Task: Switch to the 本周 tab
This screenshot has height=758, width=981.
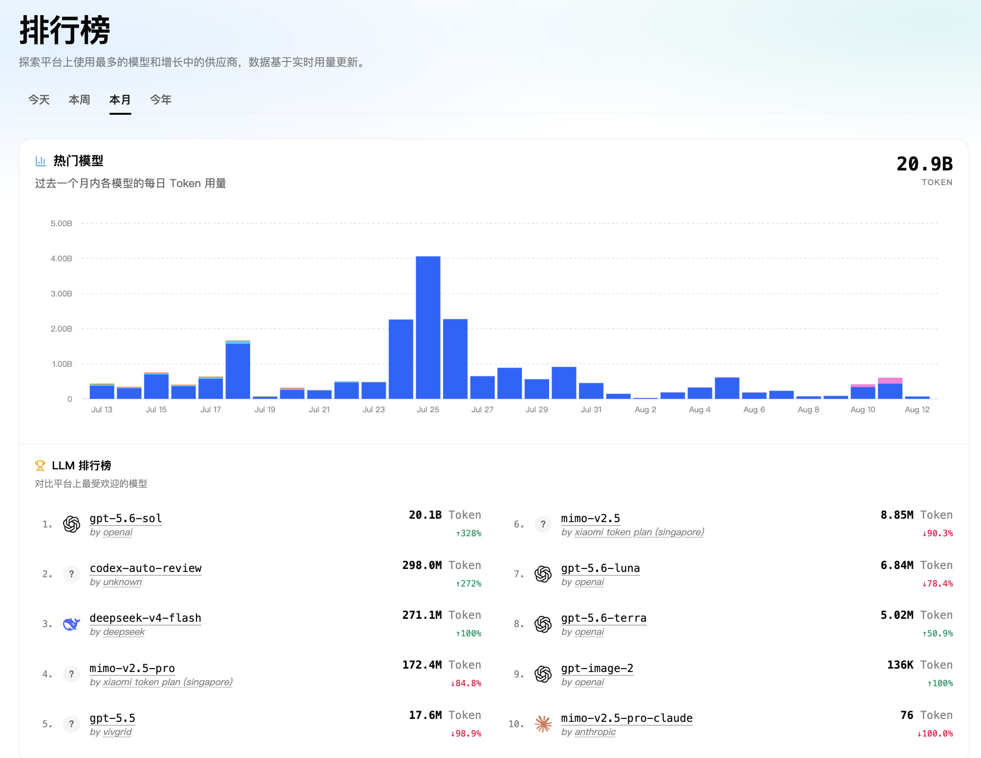Action: (80, 100)
